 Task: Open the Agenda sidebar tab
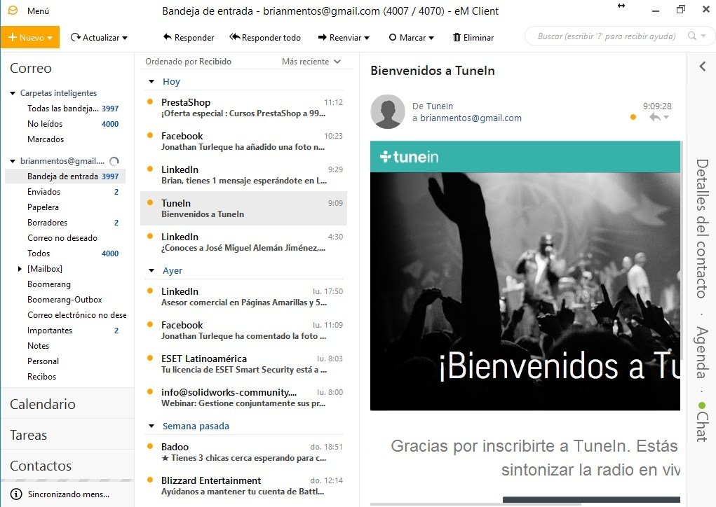(x=702, y=352)
